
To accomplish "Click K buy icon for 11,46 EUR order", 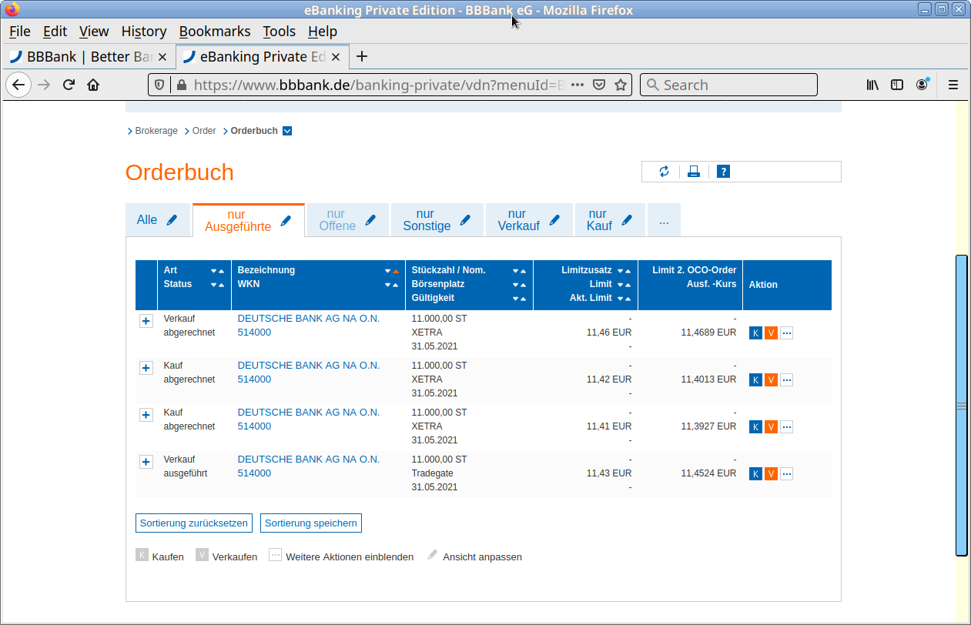I will (x=755, y=333).
